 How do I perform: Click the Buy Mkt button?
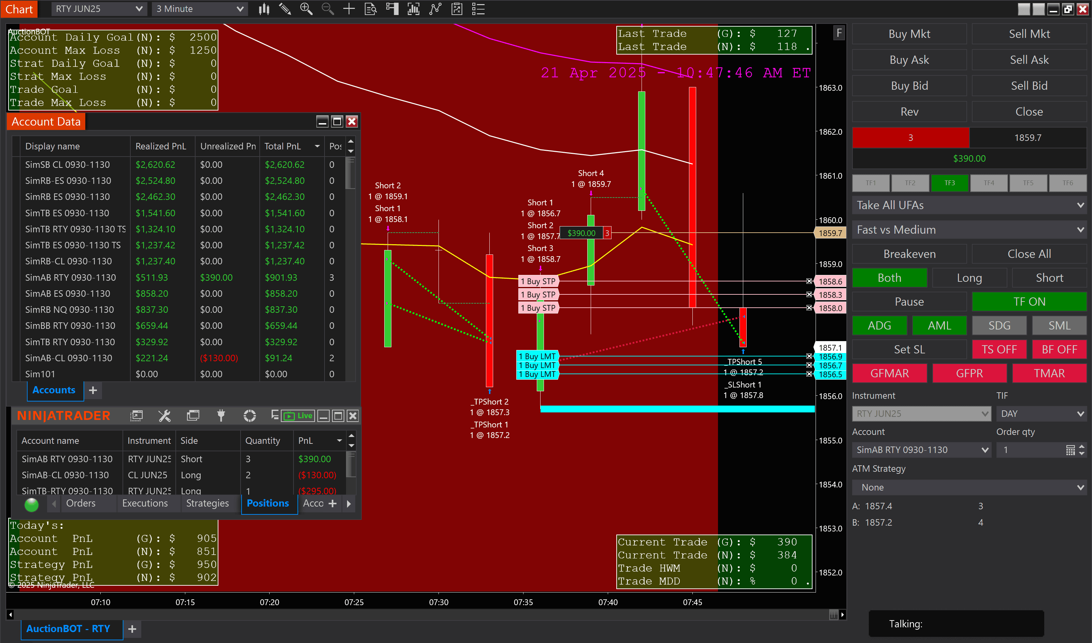click(909, 34)
